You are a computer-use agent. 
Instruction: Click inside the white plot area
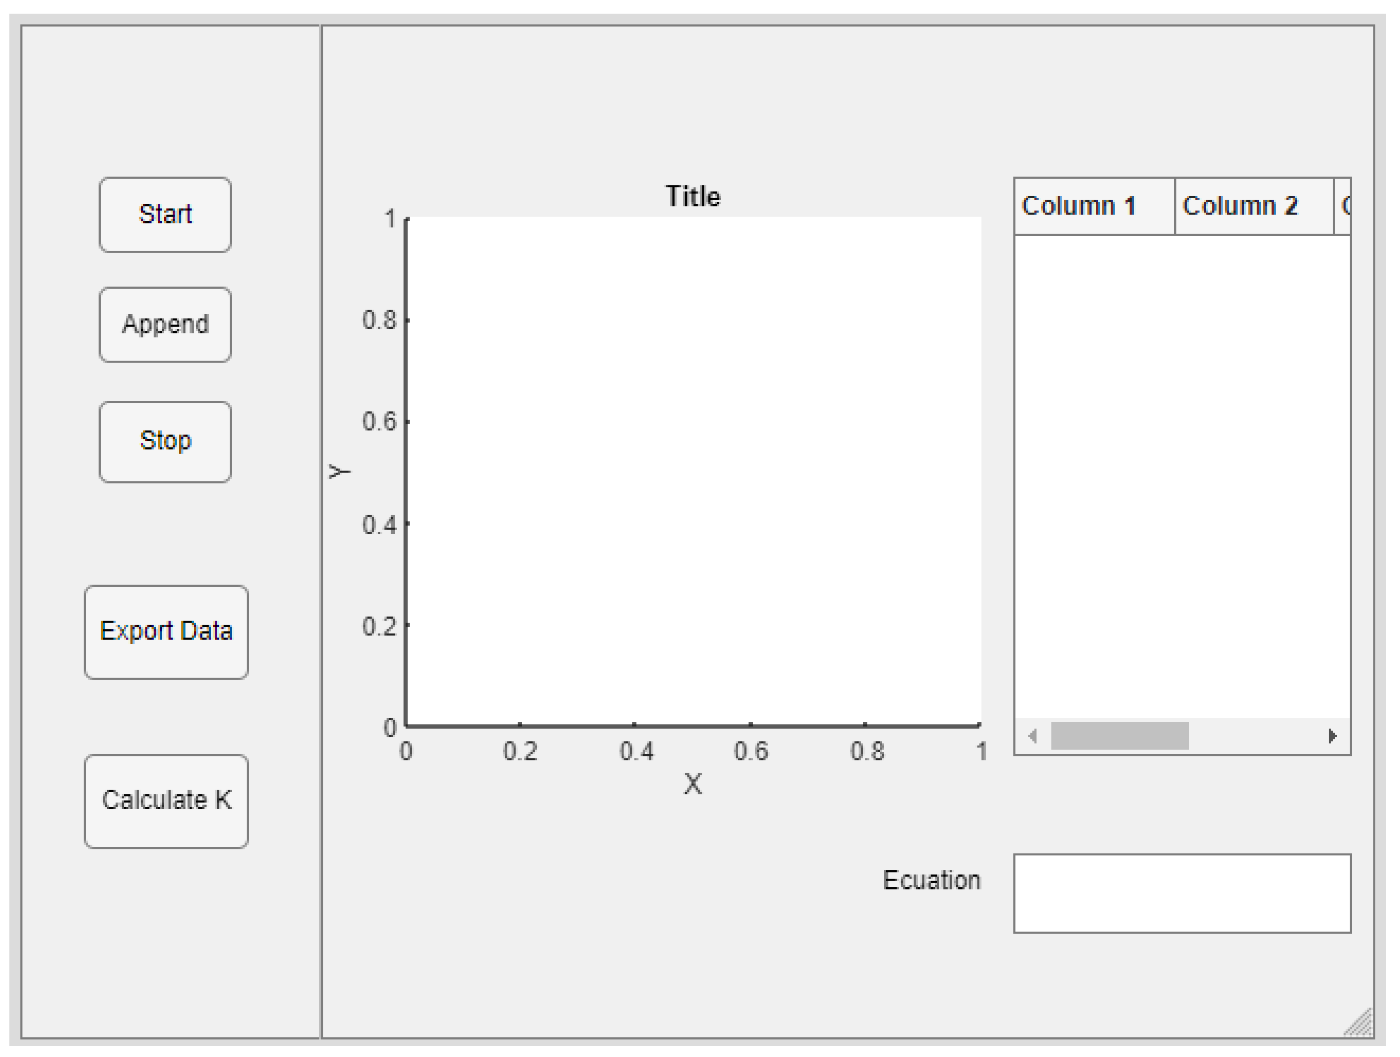[x=693, y=471]
